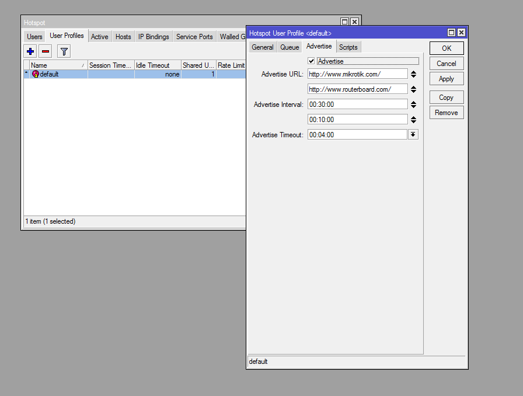Edit the http://www.routerboard.com/ URL field

coord(358,89)
